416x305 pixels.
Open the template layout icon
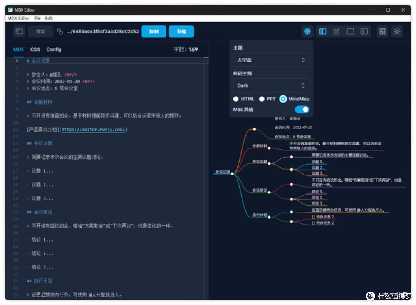click(382, 32)
